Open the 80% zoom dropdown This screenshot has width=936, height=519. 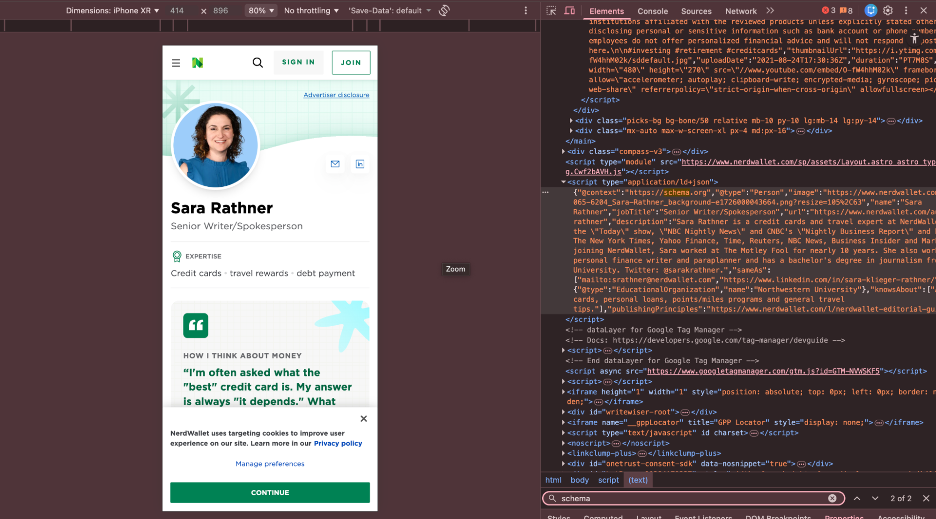click(x=261, y=10)
